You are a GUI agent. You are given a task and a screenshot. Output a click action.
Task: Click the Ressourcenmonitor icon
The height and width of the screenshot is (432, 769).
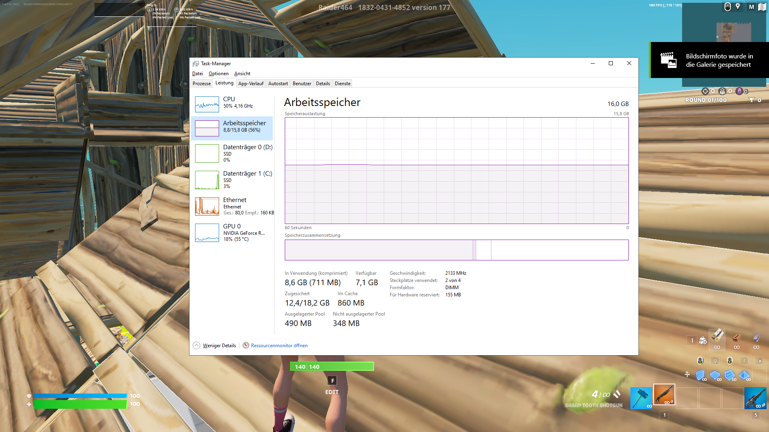(x=246, y=345)
